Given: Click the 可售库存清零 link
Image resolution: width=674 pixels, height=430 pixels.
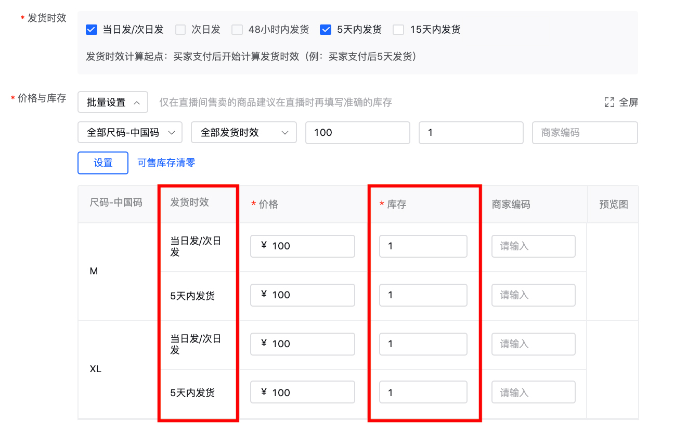Looking at the screenshot, I should point(166,163).
